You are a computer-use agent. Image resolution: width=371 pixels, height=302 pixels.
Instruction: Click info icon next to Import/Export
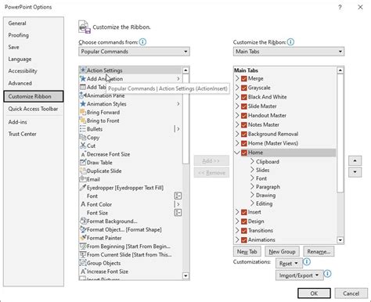tap(327, 274)
